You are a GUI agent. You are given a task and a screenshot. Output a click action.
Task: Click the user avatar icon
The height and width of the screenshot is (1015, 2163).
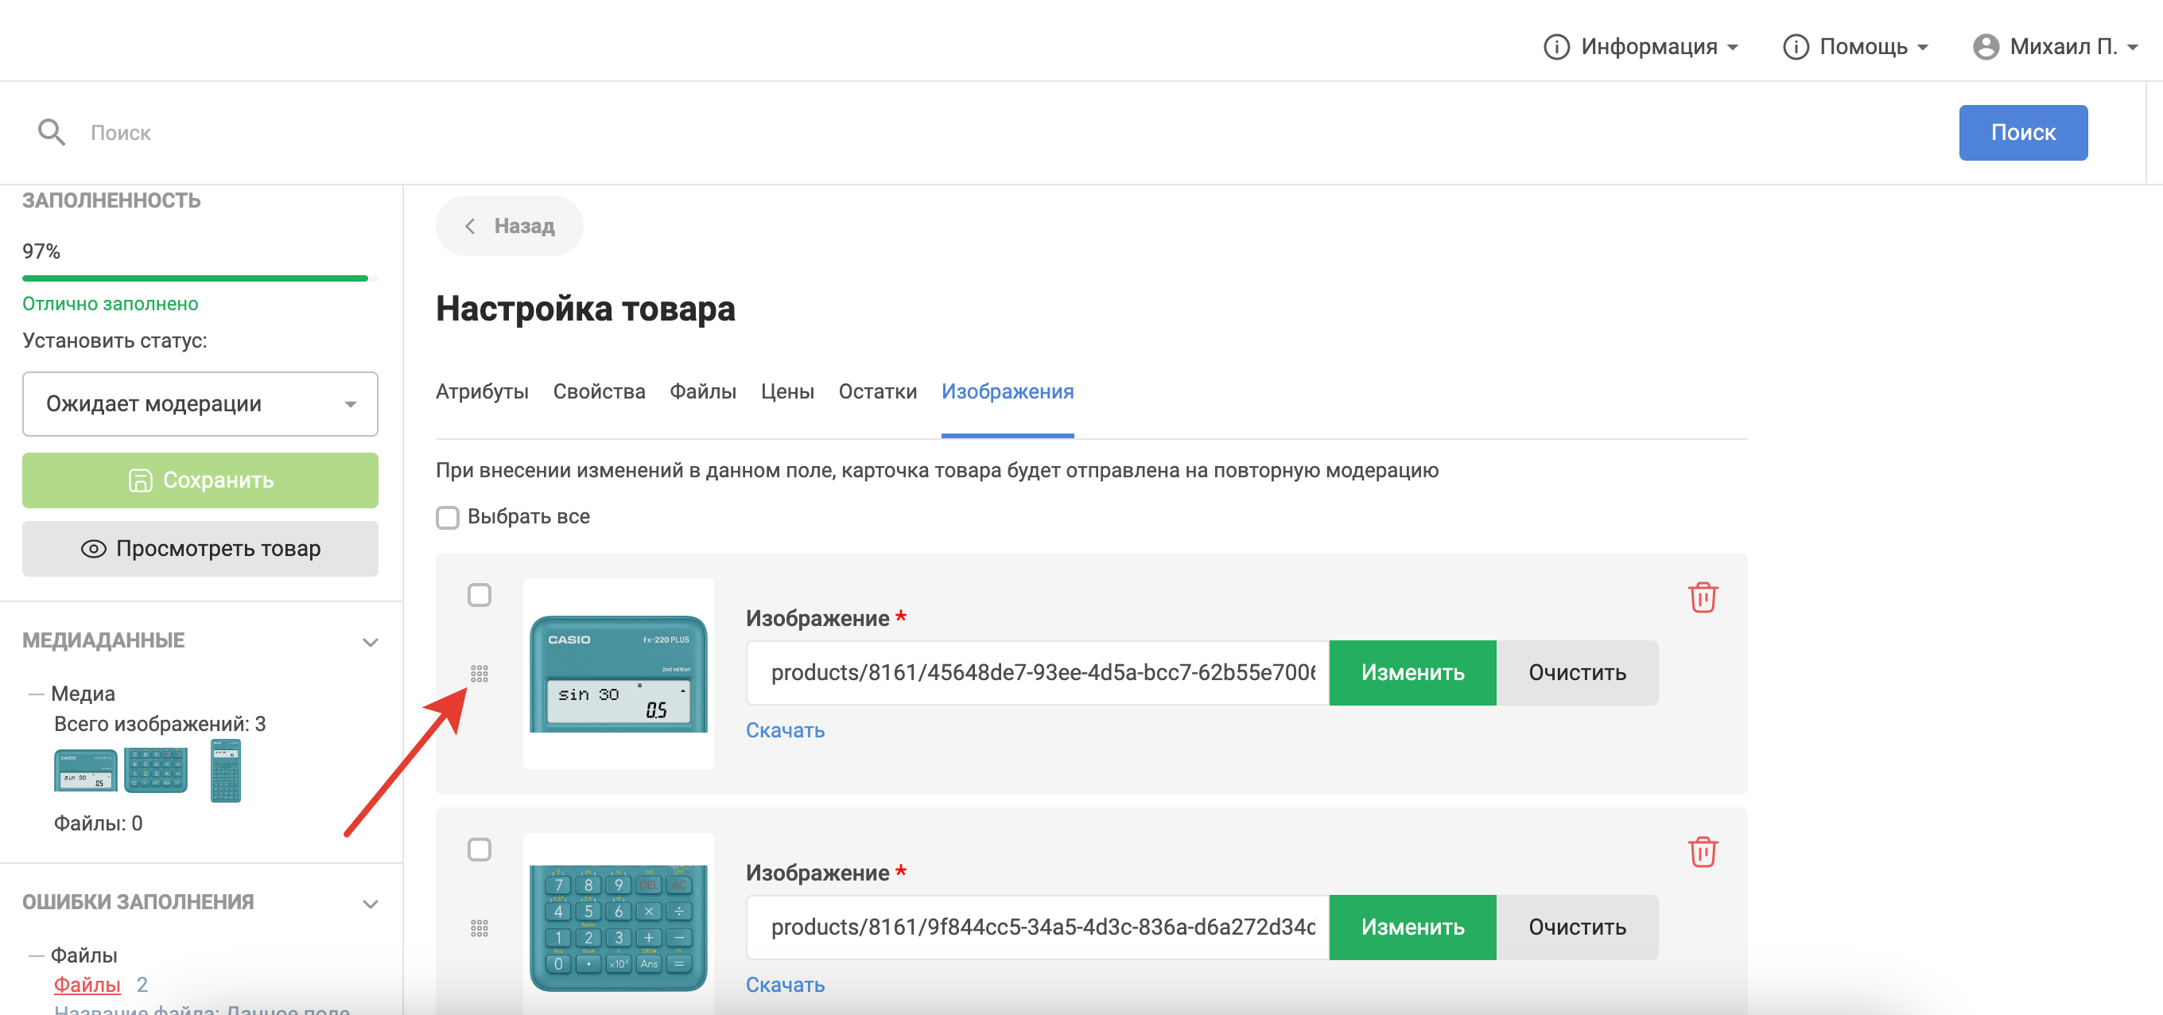(1985, 46)
